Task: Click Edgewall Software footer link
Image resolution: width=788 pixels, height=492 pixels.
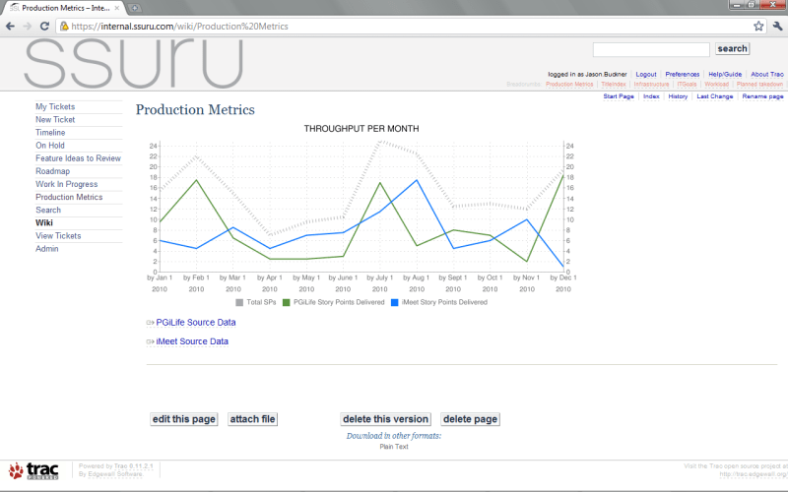Action: coord(115,474)
